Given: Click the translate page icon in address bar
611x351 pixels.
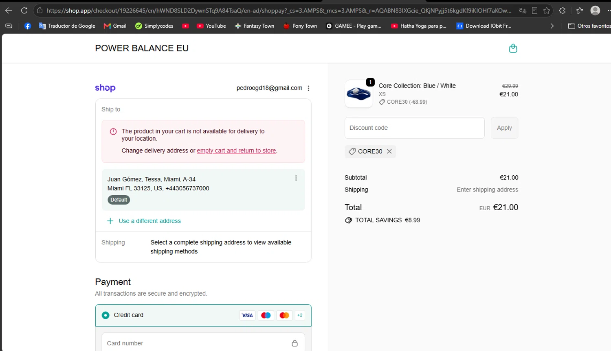Looking at the screenshot, I should pyautogui.click(x=523, y=11).
